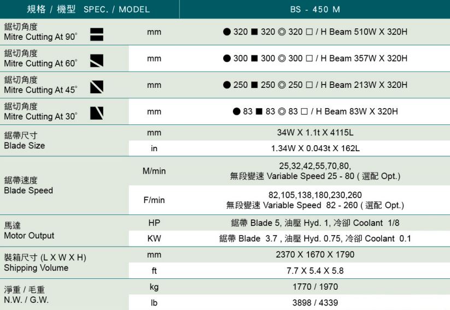Select the HP unit cell
The height and width of the screenshot is (310, 450).
(154, 223)
